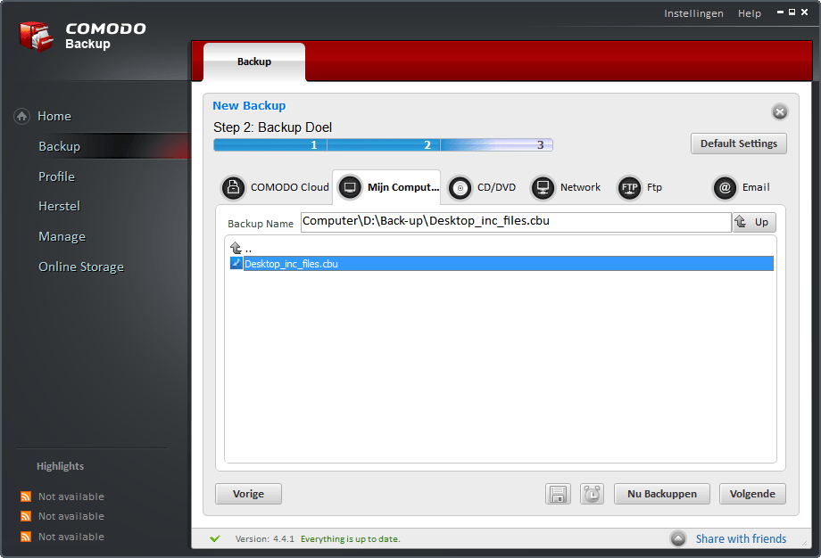Open Instellingen in top bar
Screen dimensions: 821x558
[x=693, y=13]
